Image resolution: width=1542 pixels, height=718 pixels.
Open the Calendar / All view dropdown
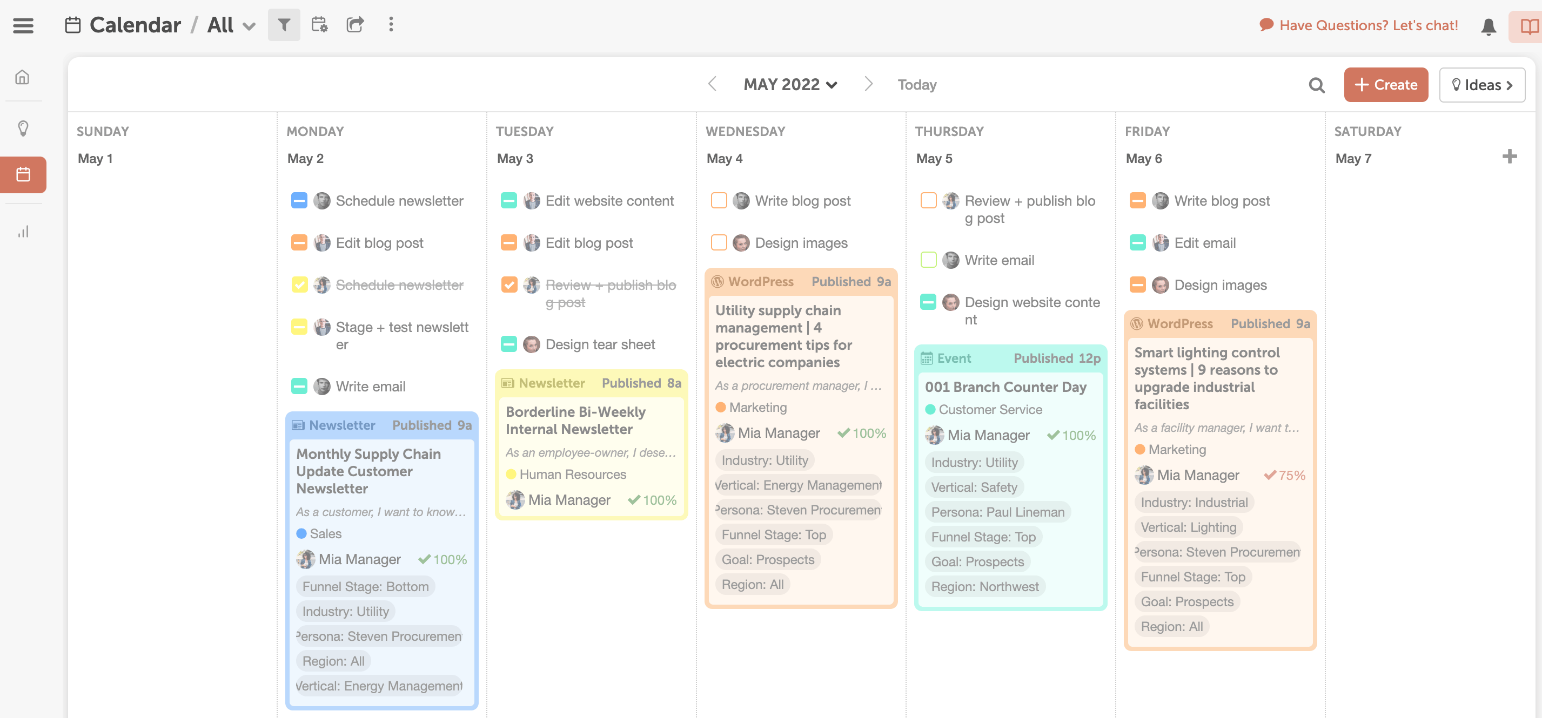[249, 25]
